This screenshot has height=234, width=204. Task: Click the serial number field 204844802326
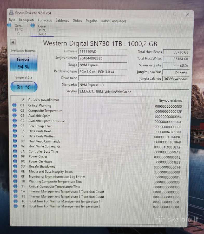pos(103,58)
